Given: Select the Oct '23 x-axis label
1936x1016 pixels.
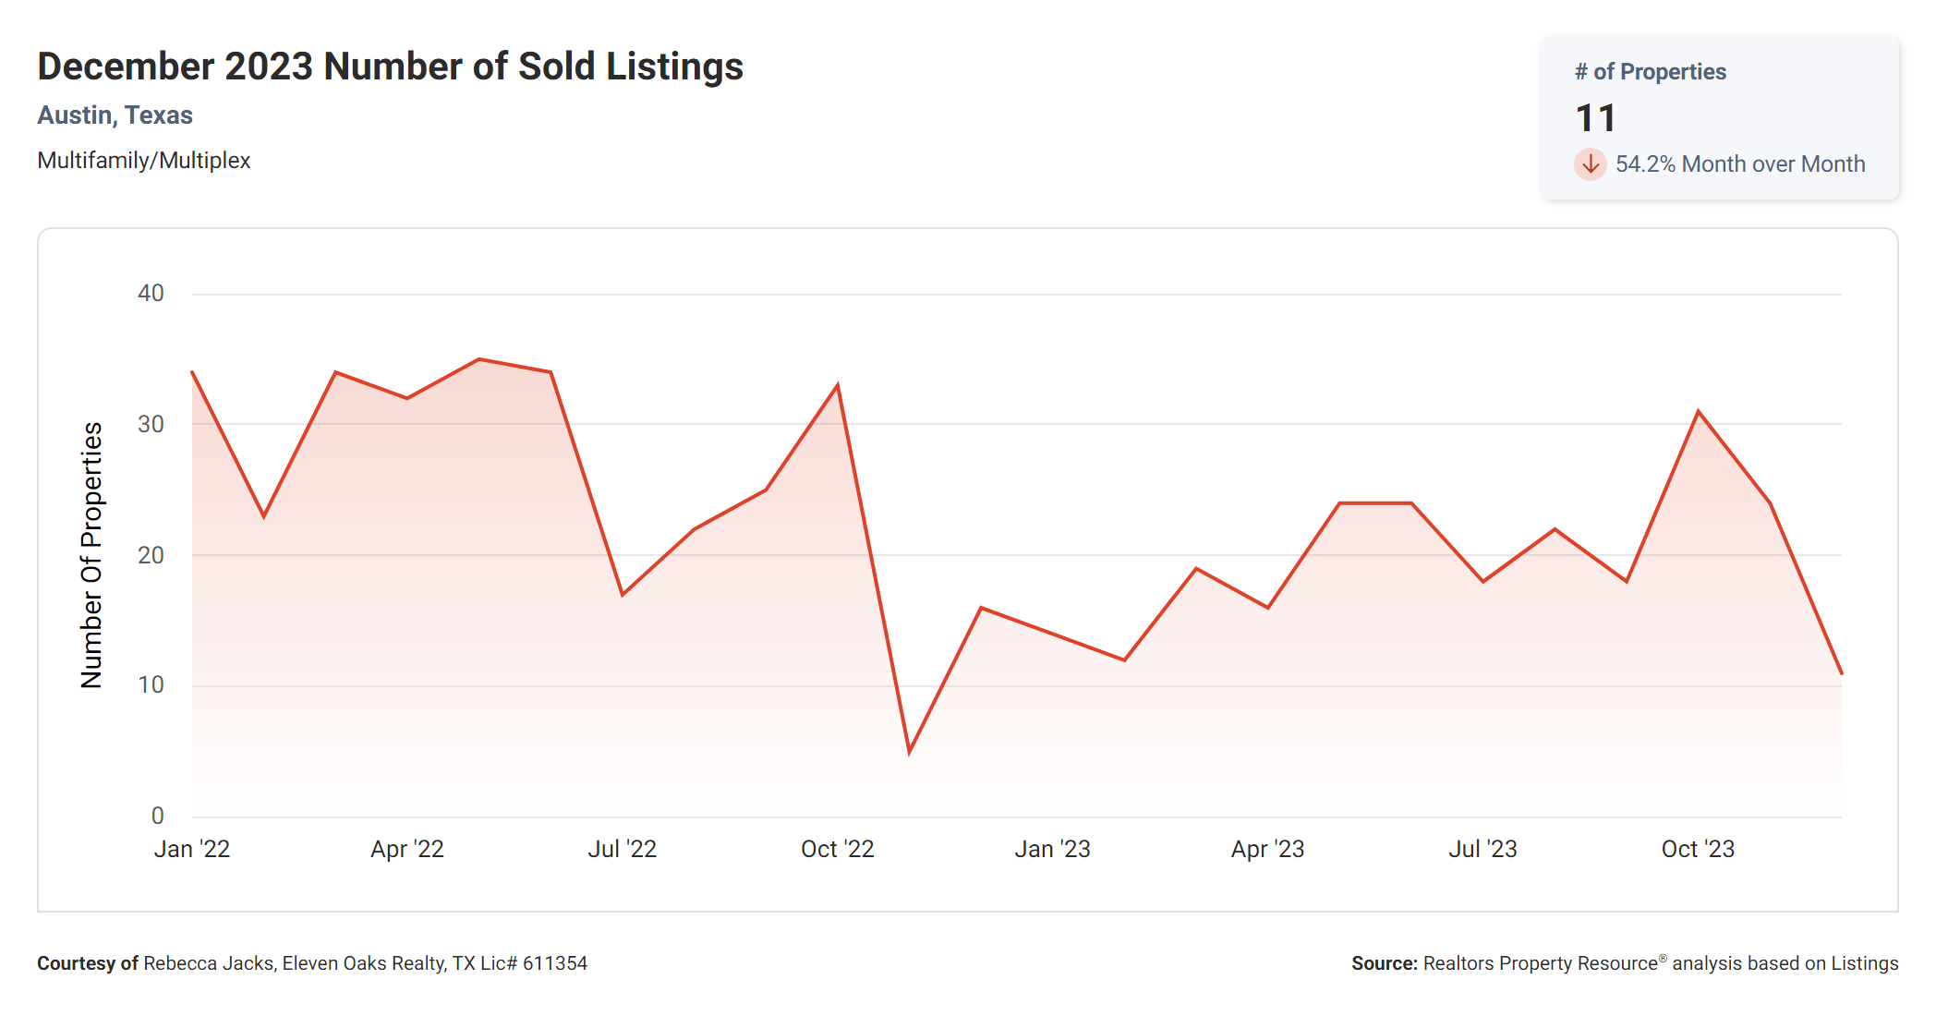Looking at the screenshot, I should [1698, 849].
